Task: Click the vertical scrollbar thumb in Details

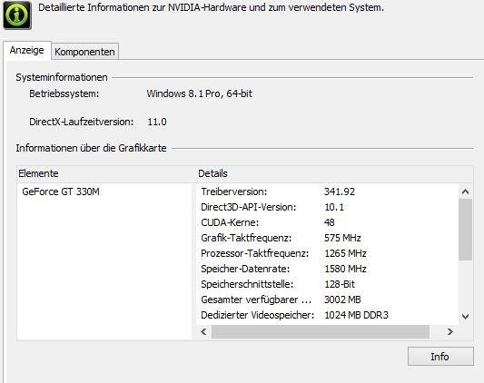Action: [466, 230]
